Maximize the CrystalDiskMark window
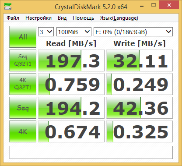 [x=154, y=5]
